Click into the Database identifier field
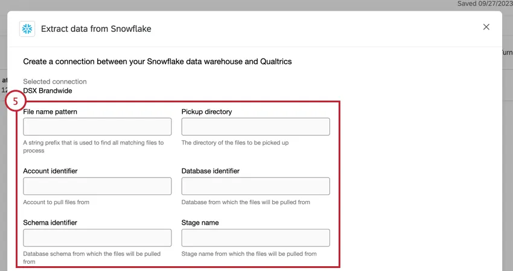The image size is (513, 271). pyautogui.click(x=255, y=186)
